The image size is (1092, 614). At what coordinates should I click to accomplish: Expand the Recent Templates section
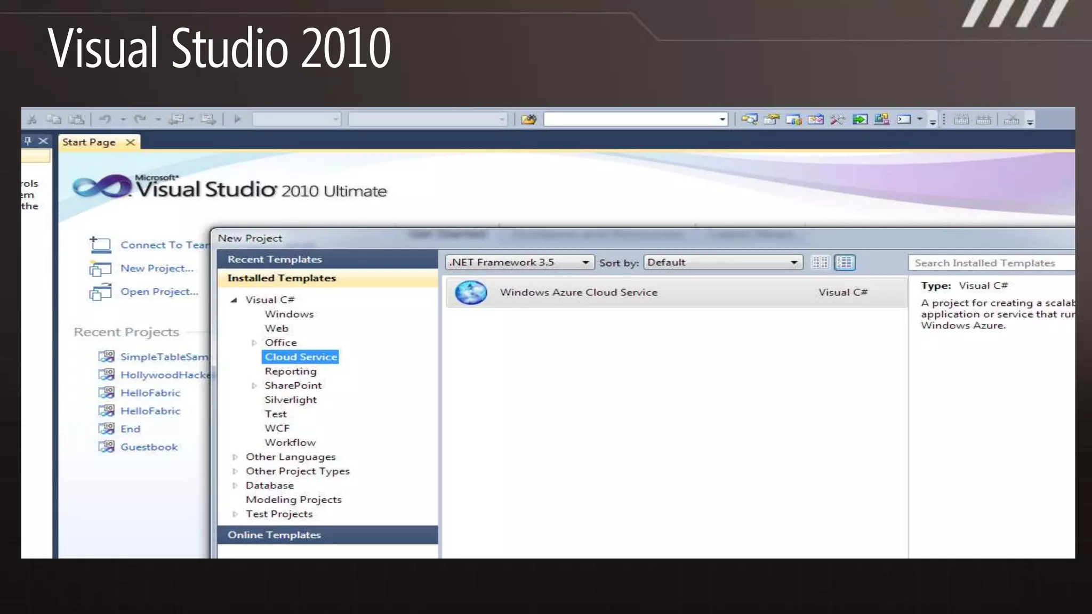327,260
